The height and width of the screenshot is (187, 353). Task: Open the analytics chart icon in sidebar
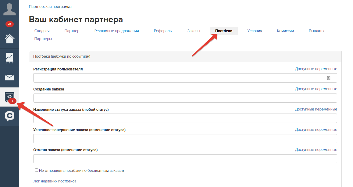(9, 58)
